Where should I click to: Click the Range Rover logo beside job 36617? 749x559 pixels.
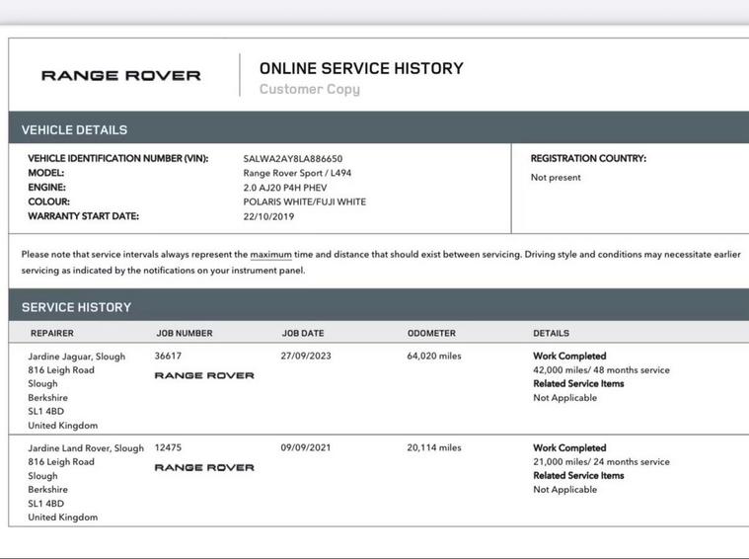[x=204, y=375]
